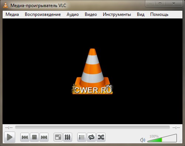This screenshot has height=146, width=185.
Task: Open the Помощь menu
Action: [159, 14]
